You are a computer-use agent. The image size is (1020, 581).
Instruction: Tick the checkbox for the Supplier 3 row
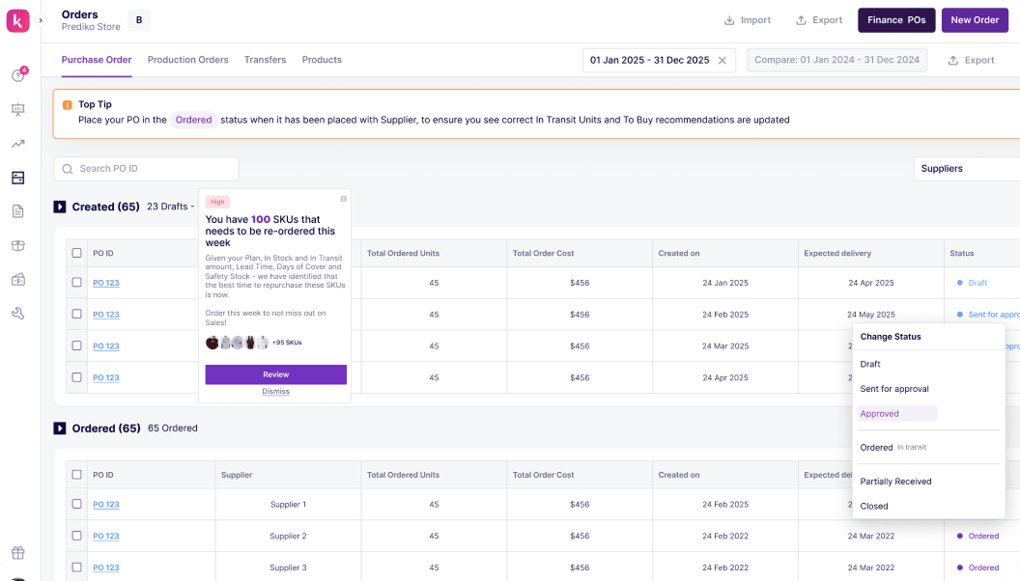point(76,567)
